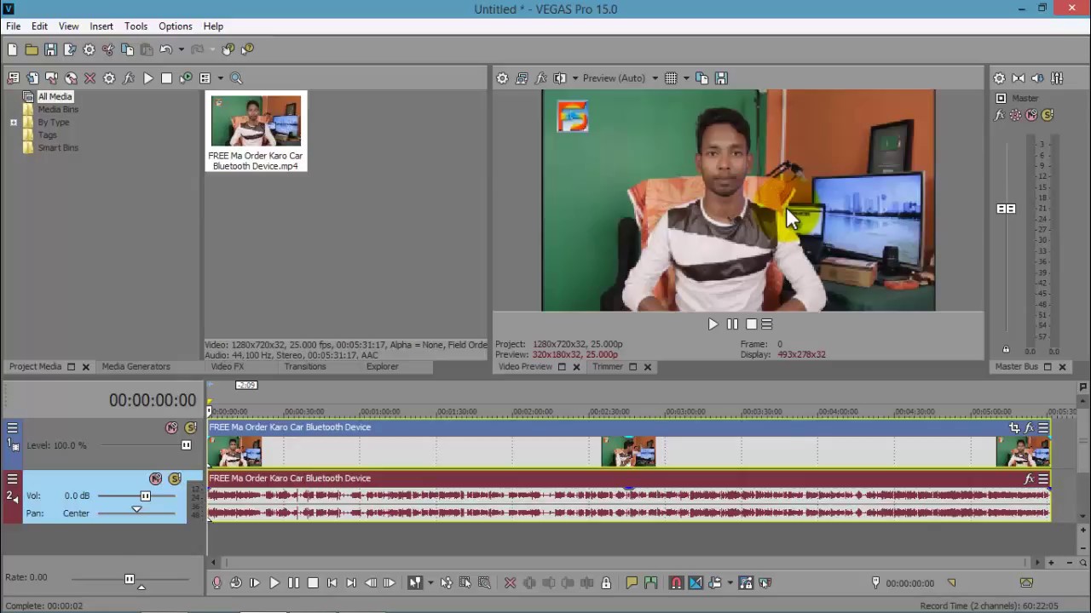Cut selection with the scissors icon
1091x613 pixels.
[108, 49]
